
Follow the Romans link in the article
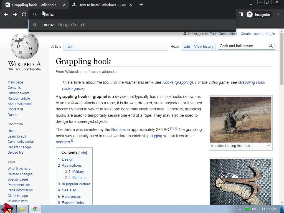[x=118, y=130]
